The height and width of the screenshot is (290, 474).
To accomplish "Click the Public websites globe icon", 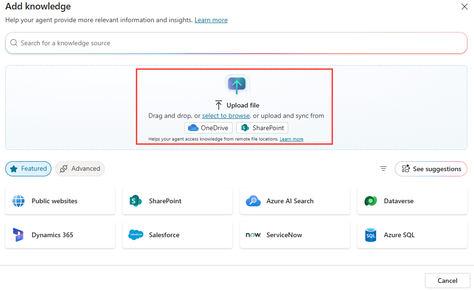I will 18,201.
